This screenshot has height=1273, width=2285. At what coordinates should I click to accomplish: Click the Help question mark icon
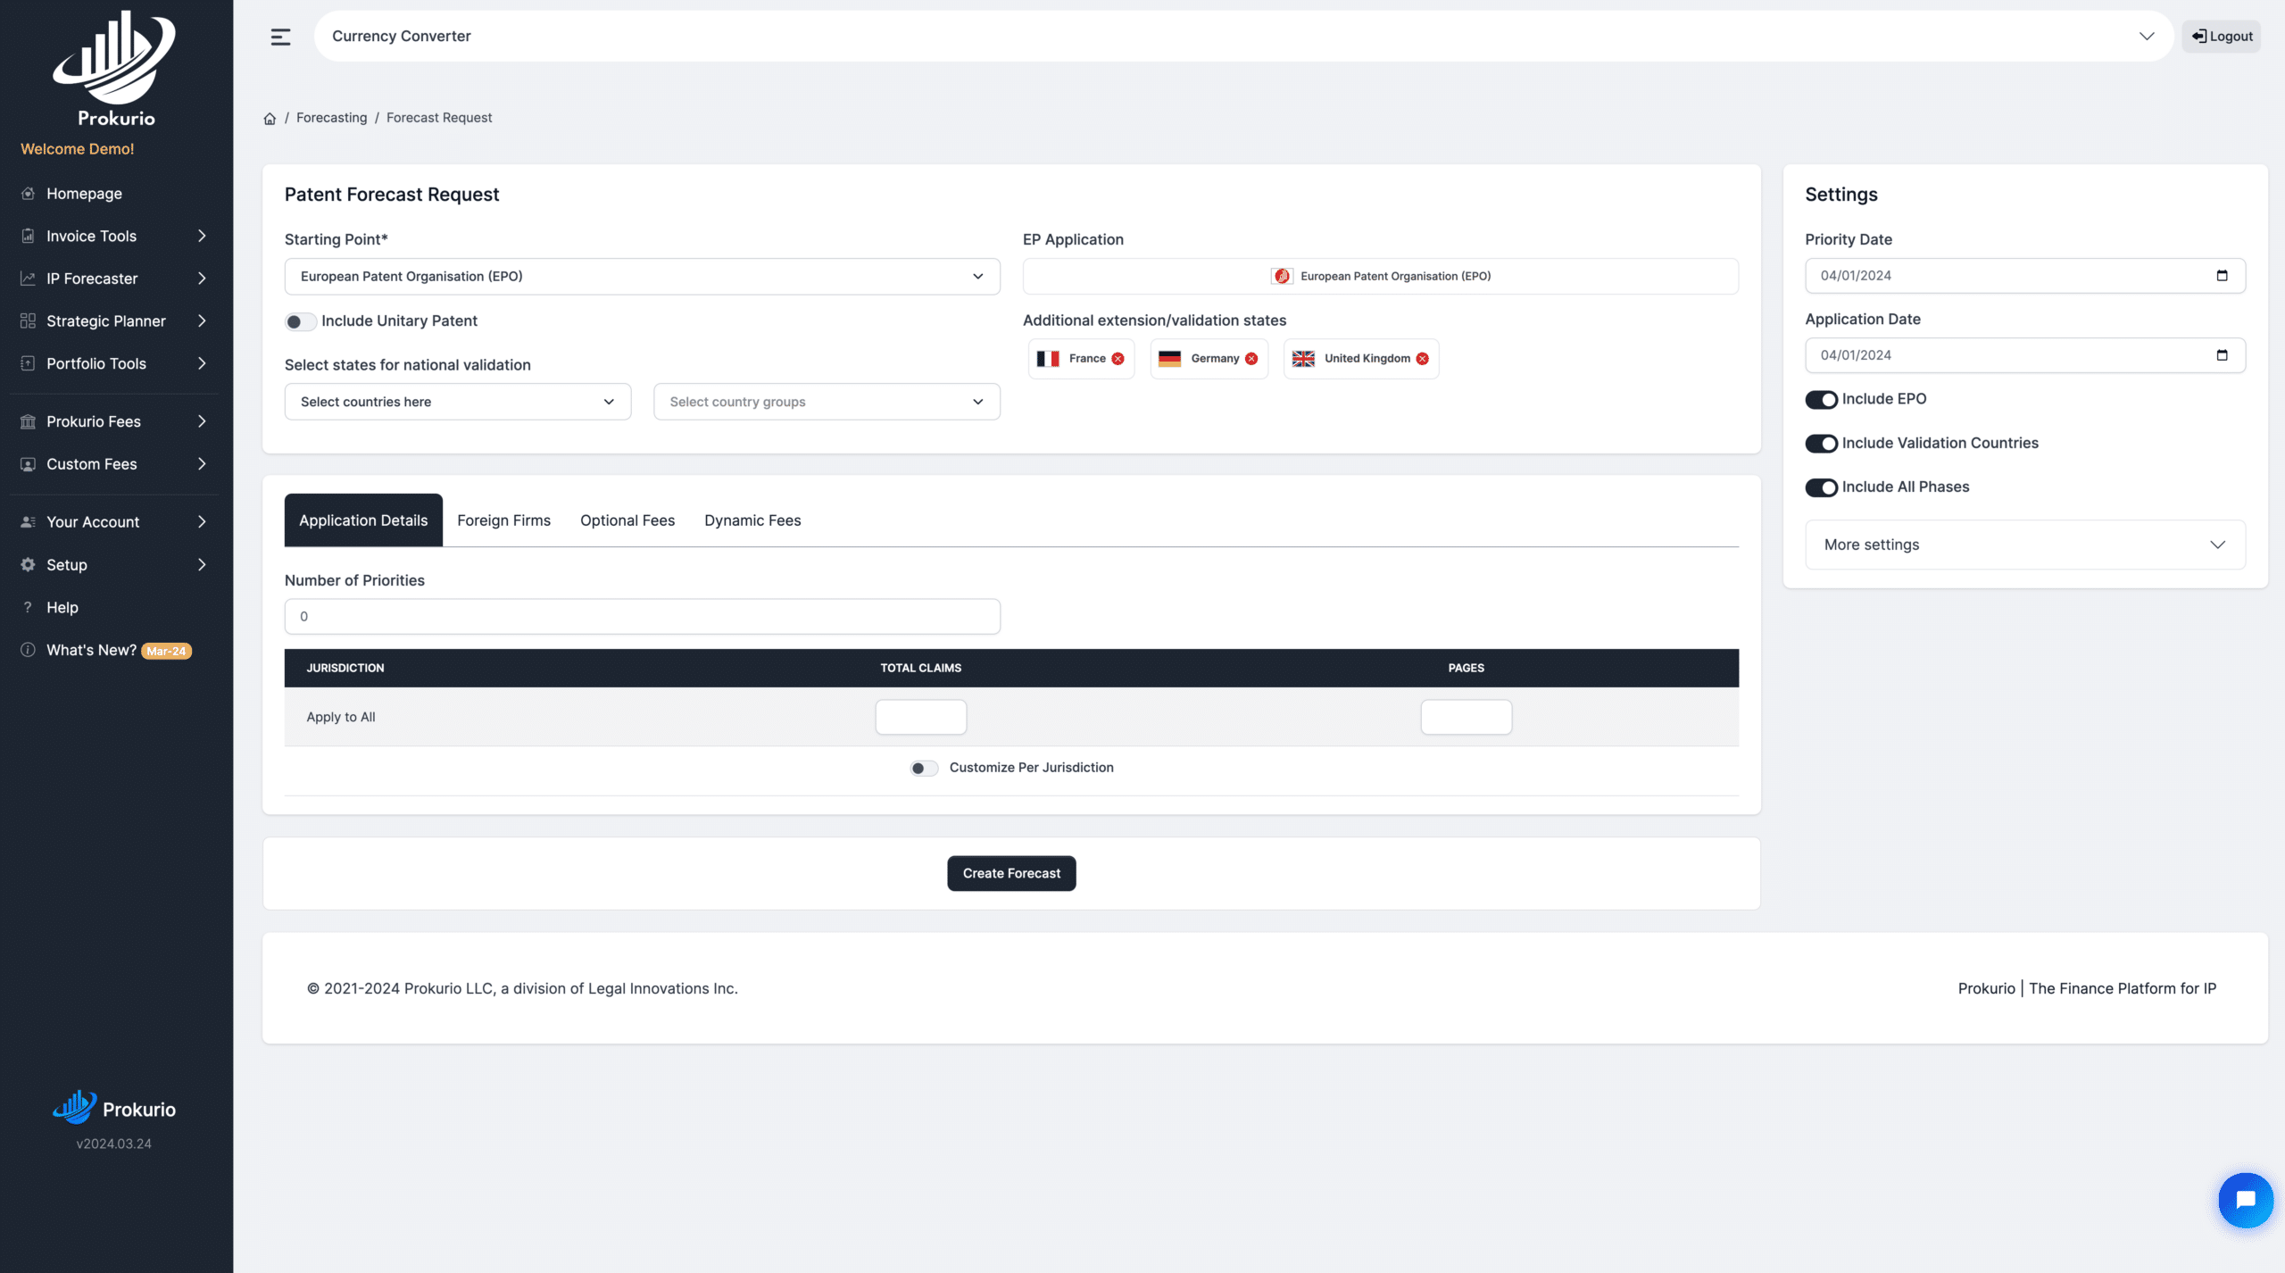28,607
